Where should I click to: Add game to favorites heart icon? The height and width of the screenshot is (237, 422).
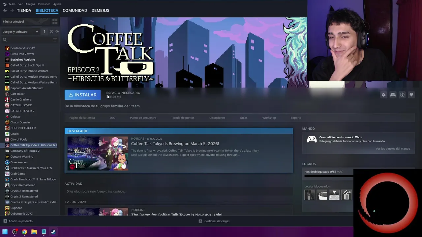[x=411, y=95]
